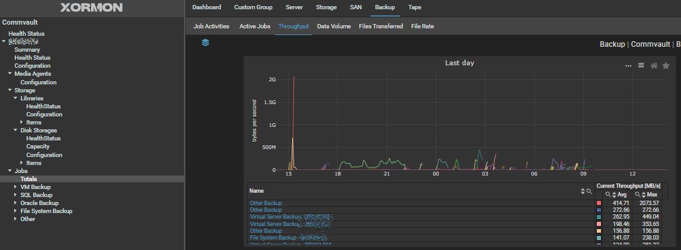Collapse the Media Agents tree node
This screenshot has height=250, width=681.
[x=10, y=74]
